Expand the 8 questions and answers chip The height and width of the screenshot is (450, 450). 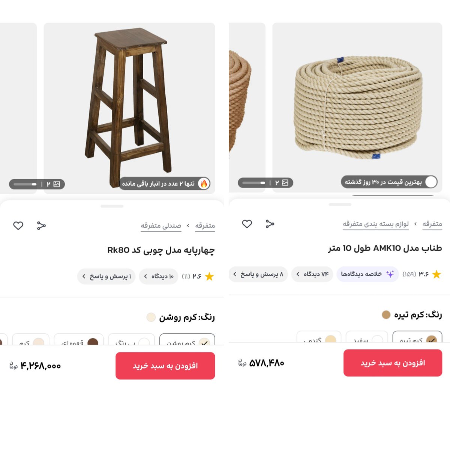point(258,274)
